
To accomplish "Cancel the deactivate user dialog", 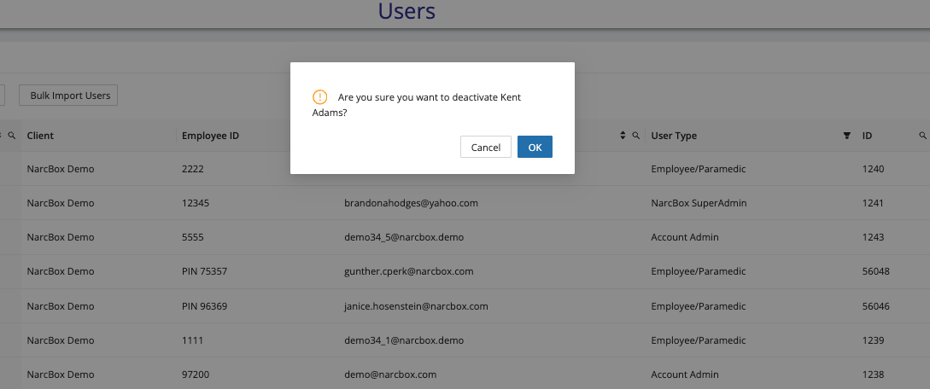I will click(485, 147).
